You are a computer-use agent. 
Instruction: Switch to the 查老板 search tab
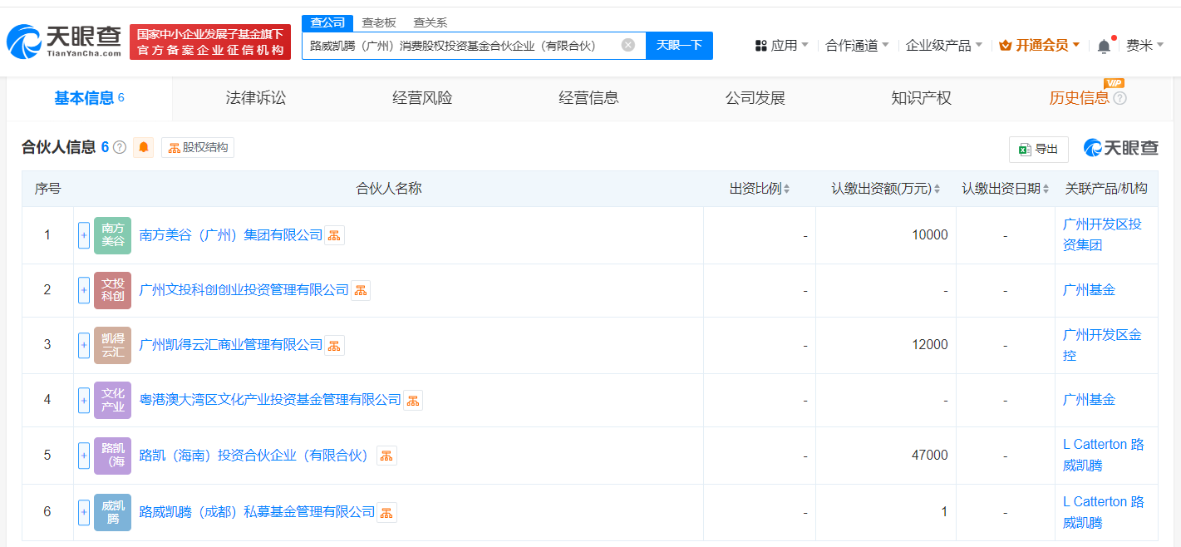pyautogui.click(x=377, y=22)
